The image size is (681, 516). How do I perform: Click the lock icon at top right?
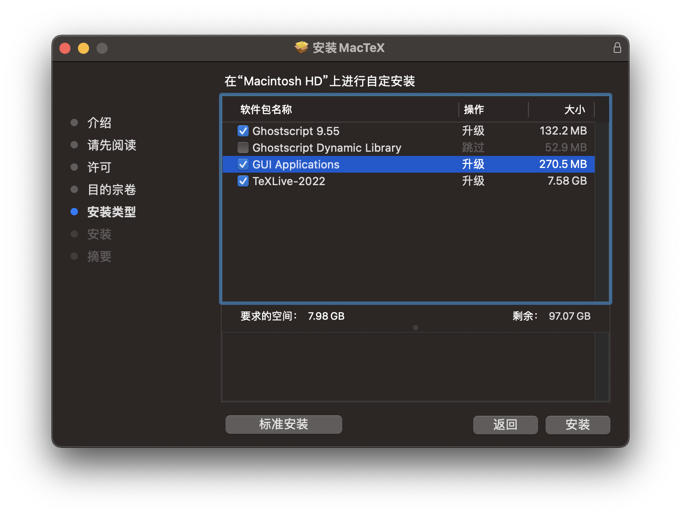pos(617,47)
